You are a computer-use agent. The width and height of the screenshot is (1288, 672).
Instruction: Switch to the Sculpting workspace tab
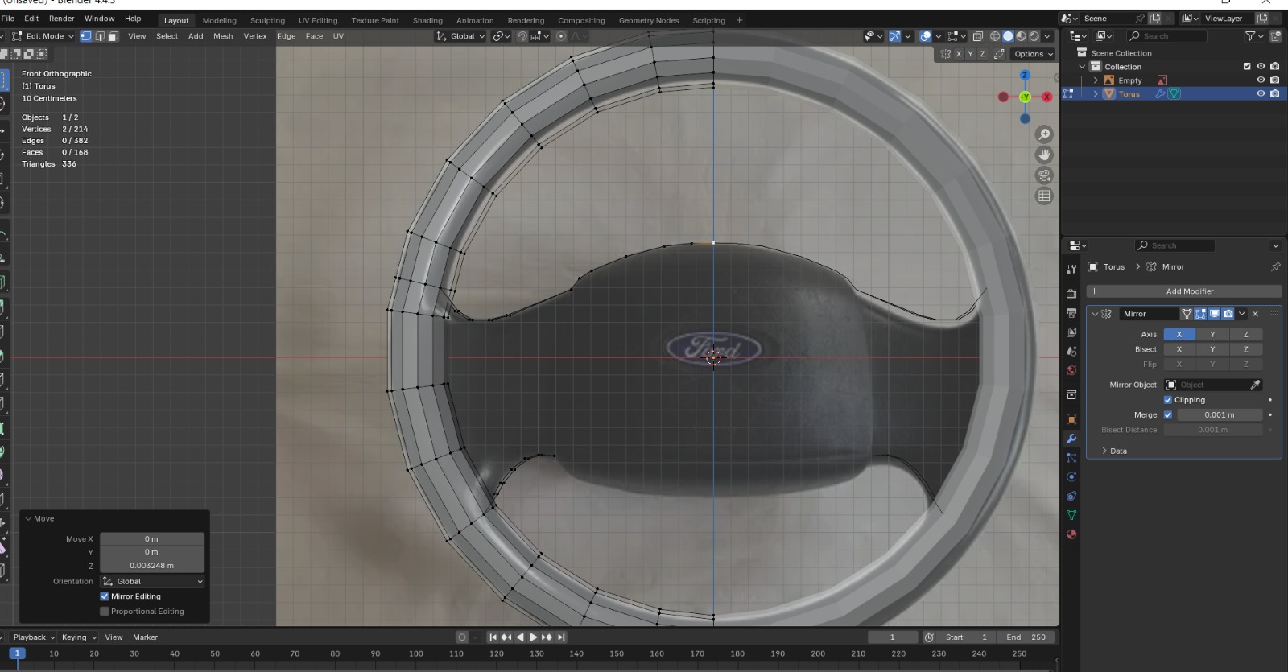tap(267, 20)
